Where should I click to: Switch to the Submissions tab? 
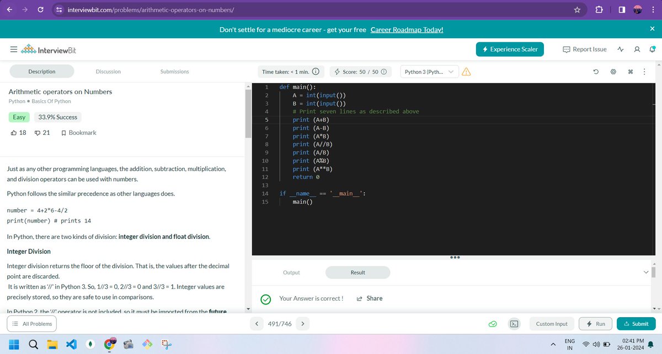click(174, 72)
